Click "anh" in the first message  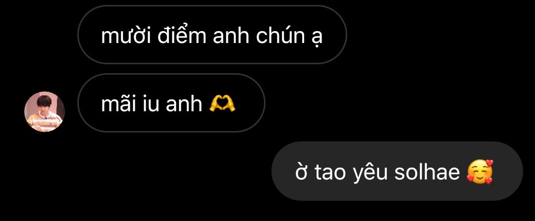tap(231, 36)
